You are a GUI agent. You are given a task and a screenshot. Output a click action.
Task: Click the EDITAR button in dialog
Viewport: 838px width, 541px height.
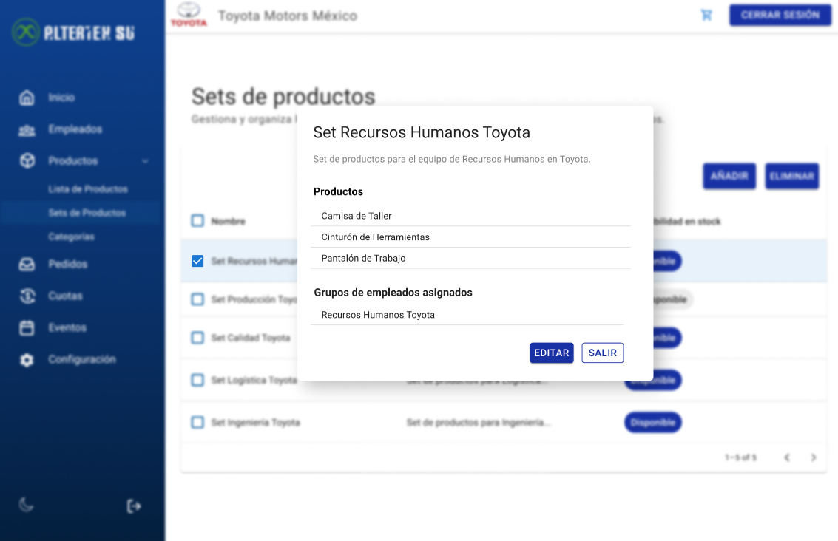(552, 353)
